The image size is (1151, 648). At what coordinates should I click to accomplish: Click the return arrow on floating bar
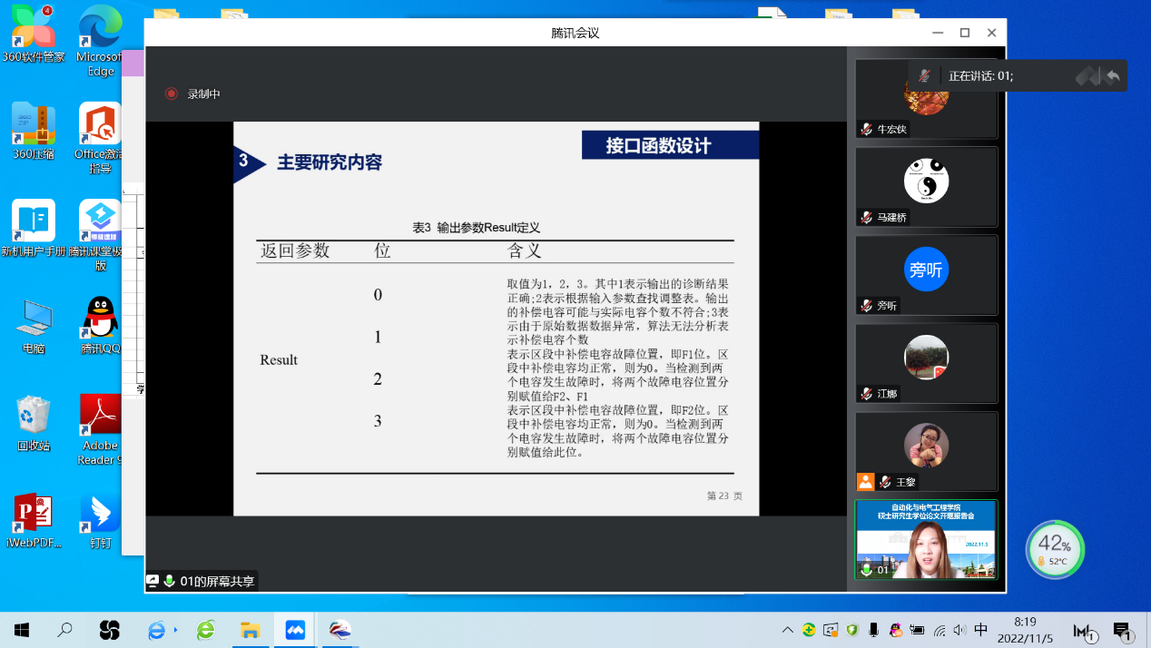click(x=1113, y=76)
